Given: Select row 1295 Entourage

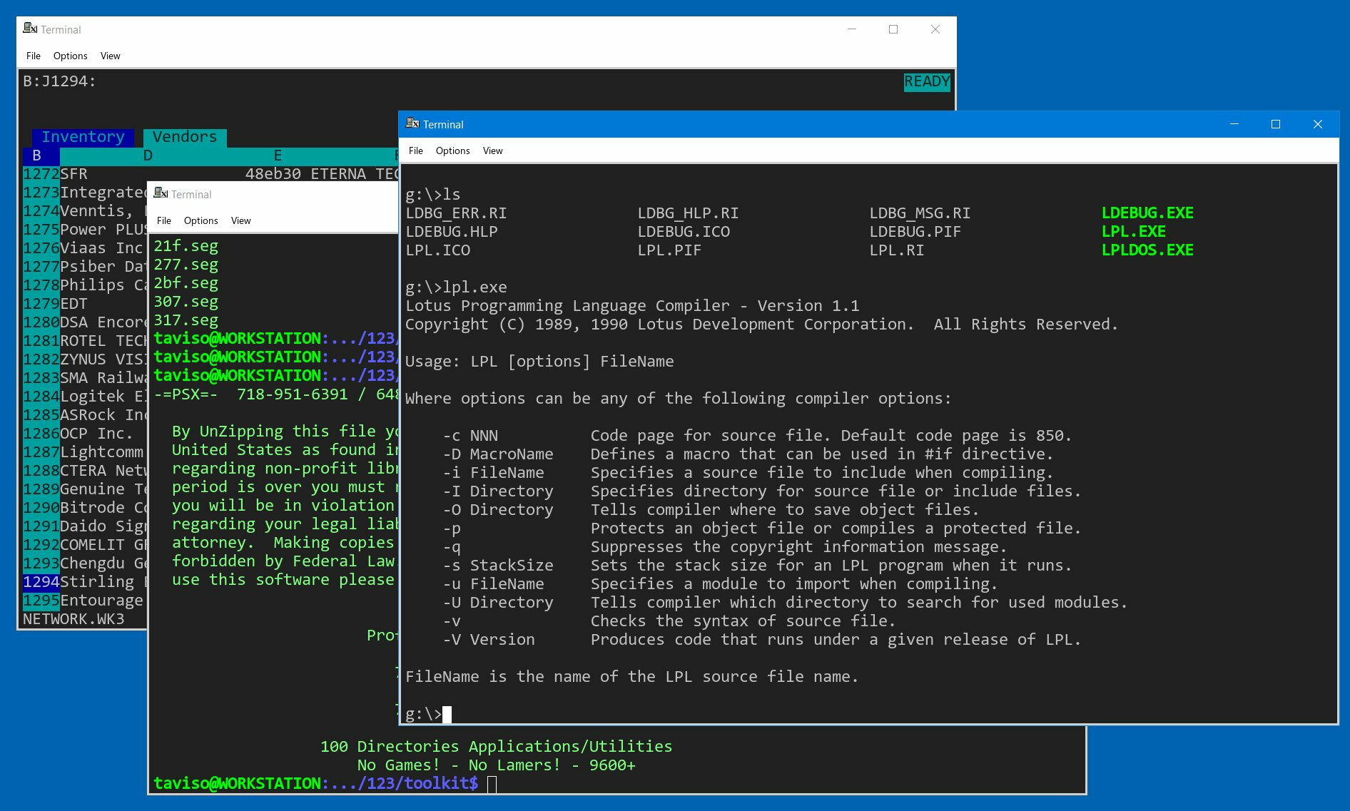Looking at the screenshot, I should (x=85, y=601).
